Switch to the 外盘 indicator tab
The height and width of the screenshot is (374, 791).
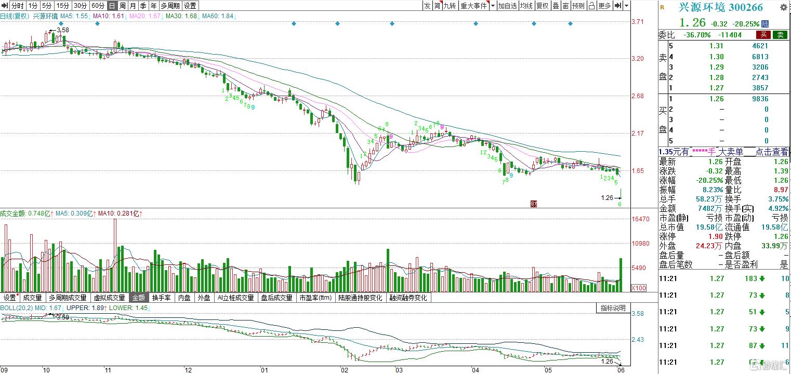(x=204, y=298)
